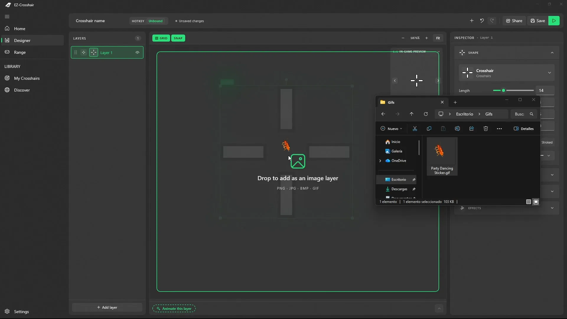
Task: Go to Home in the sidebar
Action: tap(32, 29)
